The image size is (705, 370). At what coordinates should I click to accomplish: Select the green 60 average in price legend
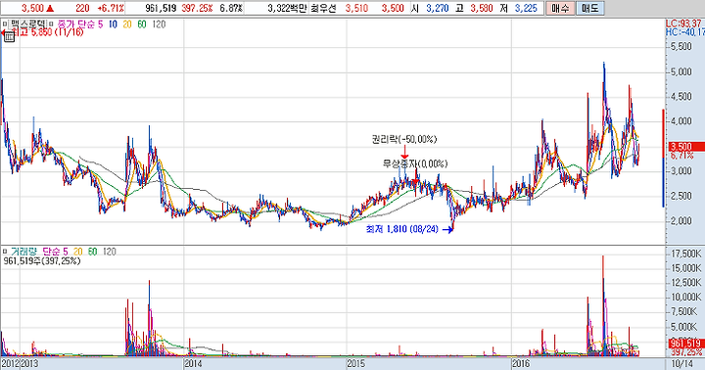tap(142, 24)
